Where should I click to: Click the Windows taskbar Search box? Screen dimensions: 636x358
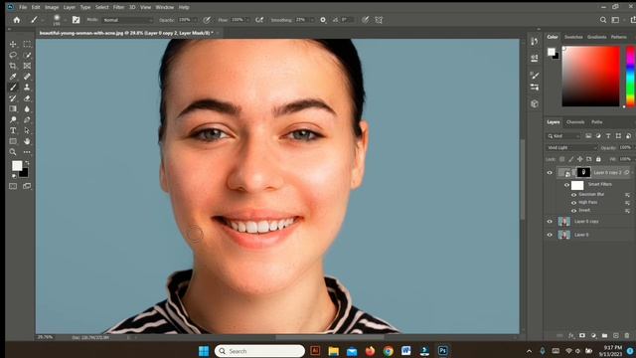point(259,351)
